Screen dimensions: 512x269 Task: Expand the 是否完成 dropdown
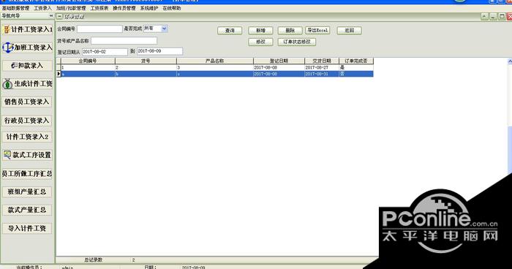[165, 29]
